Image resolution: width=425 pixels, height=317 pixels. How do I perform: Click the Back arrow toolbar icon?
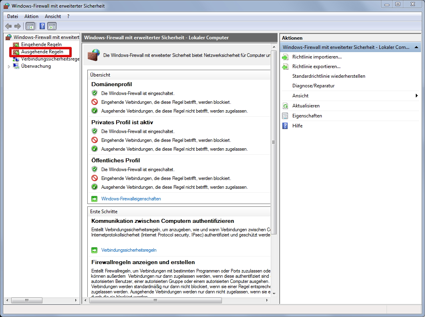(x=8, y=26)
